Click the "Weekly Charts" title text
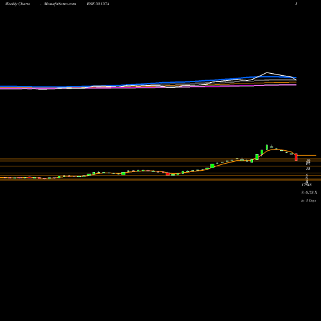This screenshot has width=321, height=321. pyautogui.click(x=17, y=4)
